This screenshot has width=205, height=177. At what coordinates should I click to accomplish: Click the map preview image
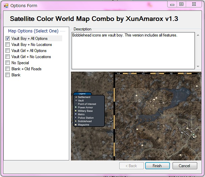pyautogui.click(x=136, y=116)
